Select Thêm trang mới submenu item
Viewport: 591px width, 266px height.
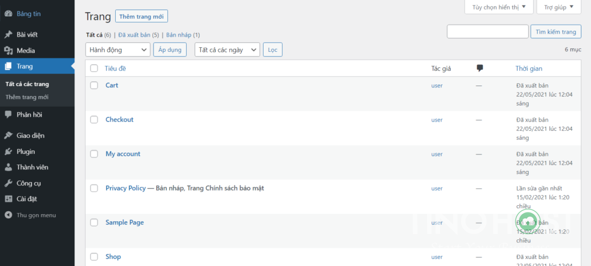tap(27, 97)
